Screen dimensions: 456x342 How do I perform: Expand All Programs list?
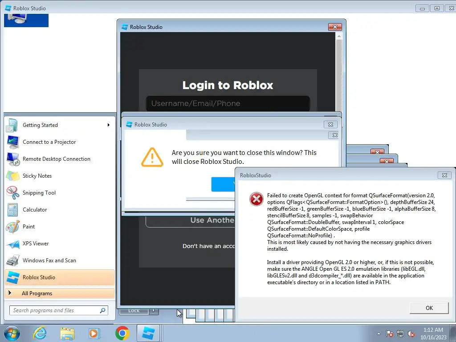click(x=60, y=293)
